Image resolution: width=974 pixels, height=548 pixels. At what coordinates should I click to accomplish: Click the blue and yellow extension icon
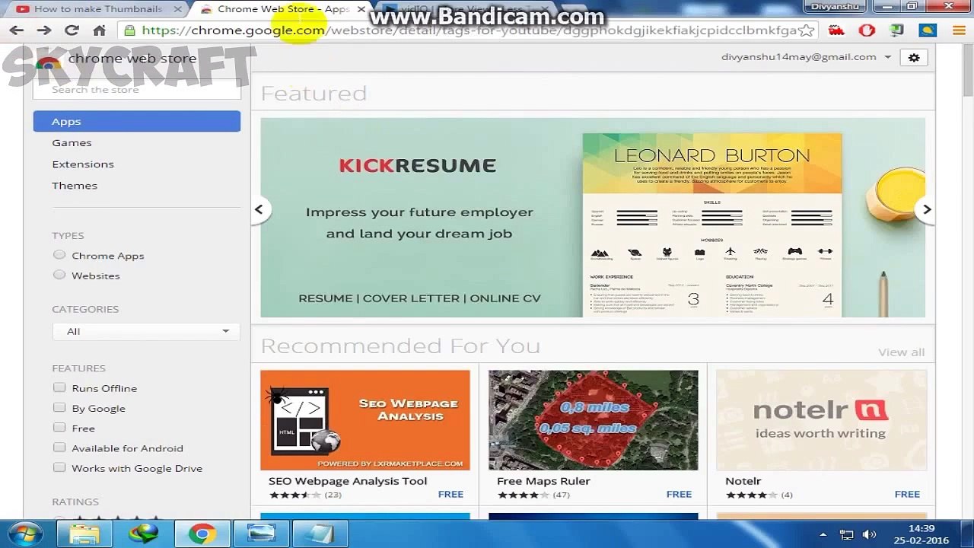pos(927,30)
